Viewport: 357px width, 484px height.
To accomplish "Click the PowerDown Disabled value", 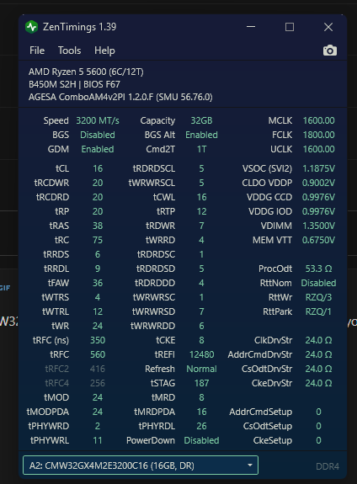I will [202, 440].
